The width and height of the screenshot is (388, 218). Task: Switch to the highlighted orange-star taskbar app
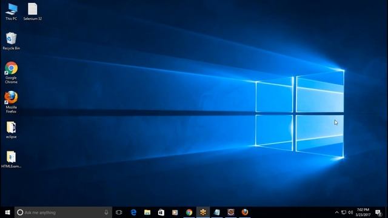203,213
